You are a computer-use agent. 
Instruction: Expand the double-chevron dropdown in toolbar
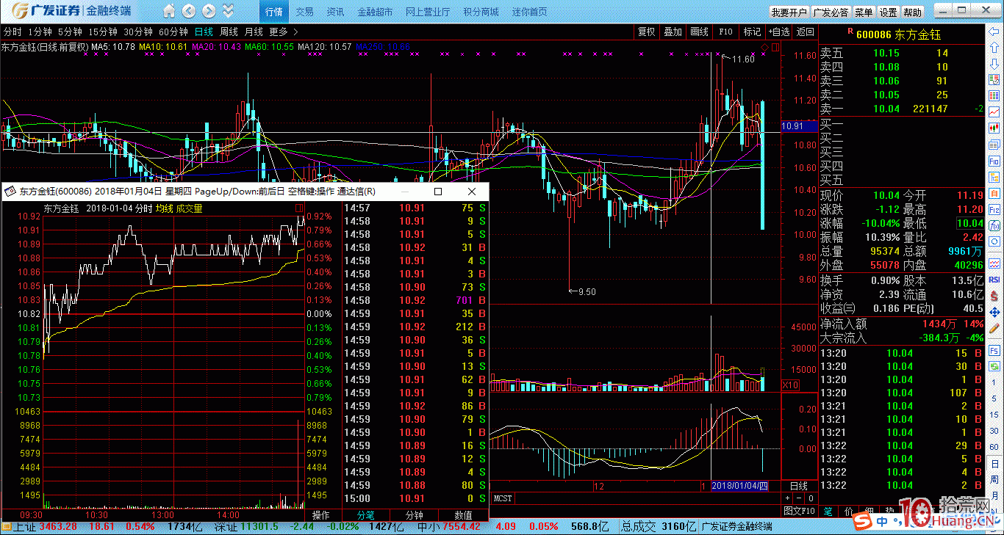point(229,12)
